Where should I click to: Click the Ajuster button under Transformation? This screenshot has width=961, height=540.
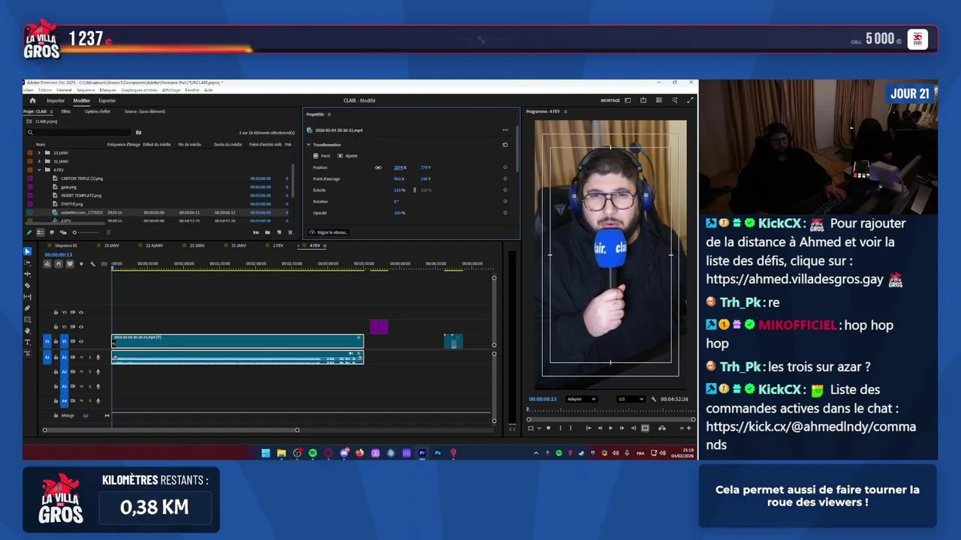[x=348, y=156]
